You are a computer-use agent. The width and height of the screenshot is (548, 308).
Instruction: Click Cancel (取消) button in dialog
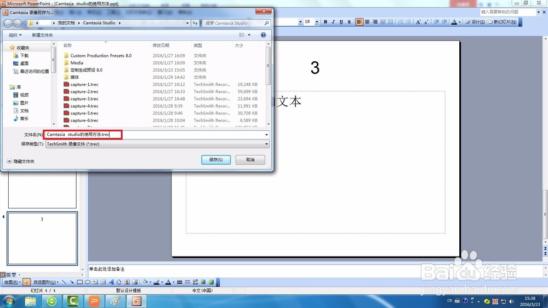[x=250, y=159]
